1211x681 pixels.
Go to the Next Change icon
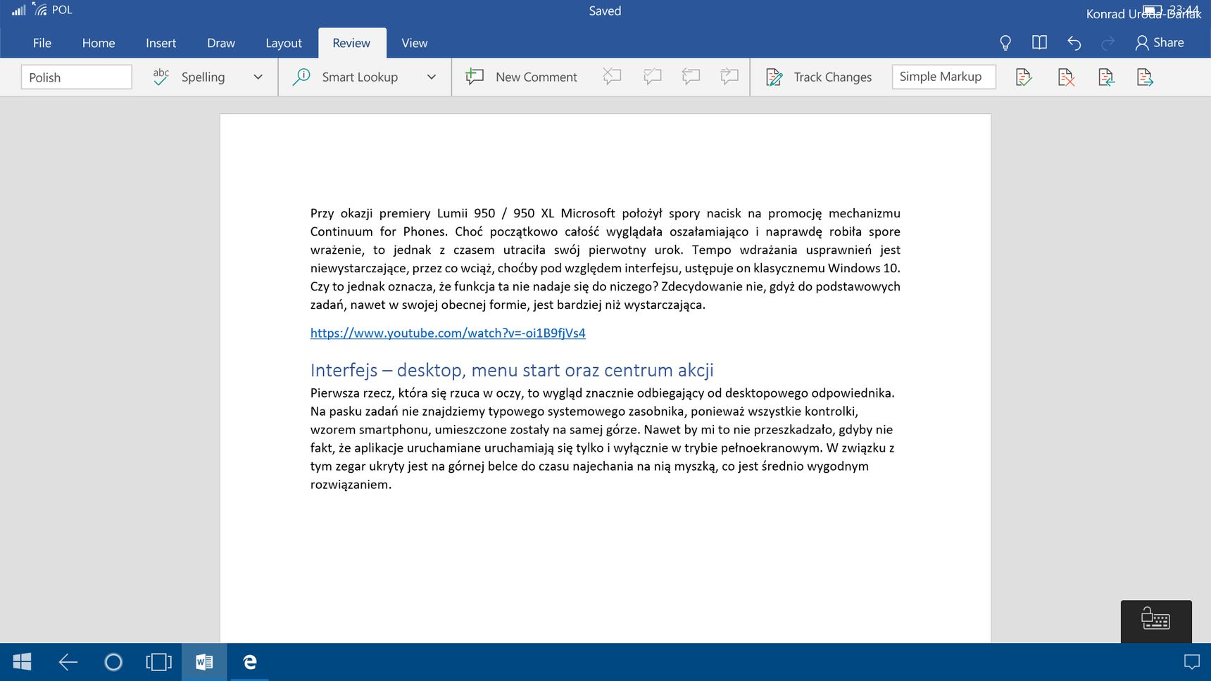1145,77
